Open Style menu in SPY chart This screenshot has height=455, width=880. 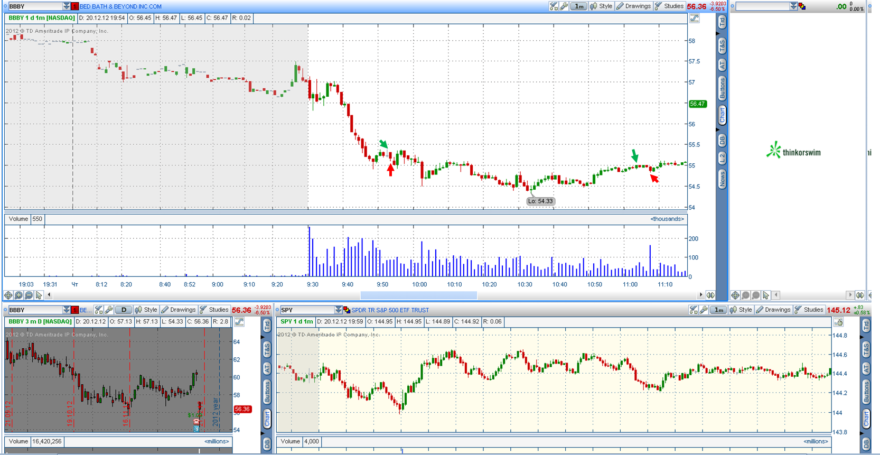click(x=741, y=310)
